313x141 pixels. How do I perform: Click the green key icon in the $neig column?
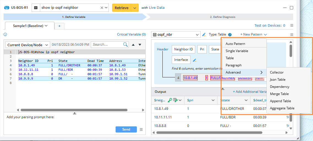click(170, 100)
